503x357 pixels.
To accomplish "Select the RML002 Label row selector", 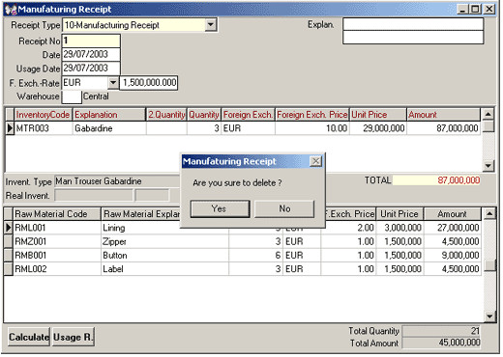I will click(9, 269).
